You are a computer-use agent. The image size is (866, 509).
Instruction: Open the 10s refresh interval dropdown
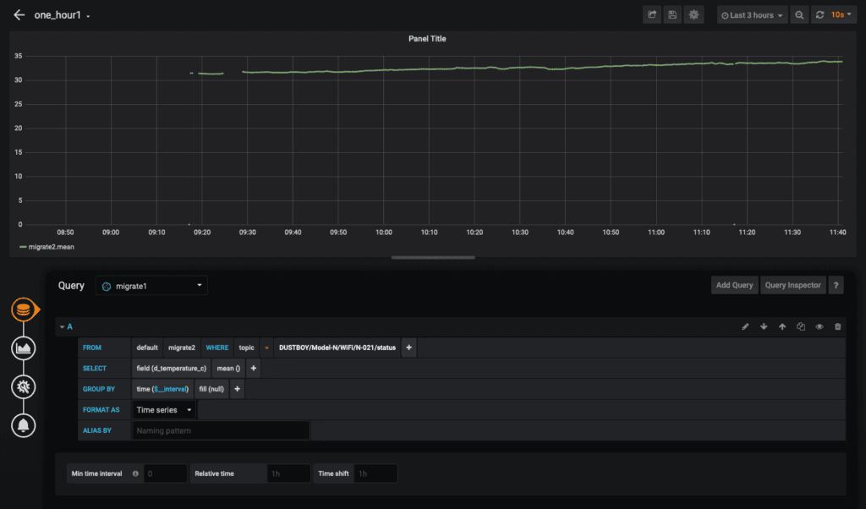click(x=841, y=15)
